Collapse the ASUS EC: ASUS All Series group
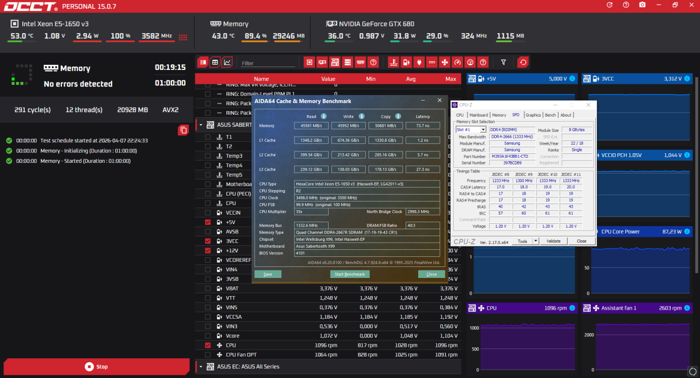Image resolution: width=700 pixels, height=378 pixels. point(201,366)
